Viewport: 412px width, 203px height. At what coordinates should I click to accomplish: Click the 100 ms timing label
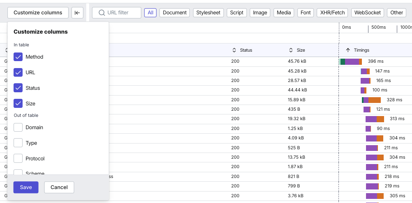point(380,90)
